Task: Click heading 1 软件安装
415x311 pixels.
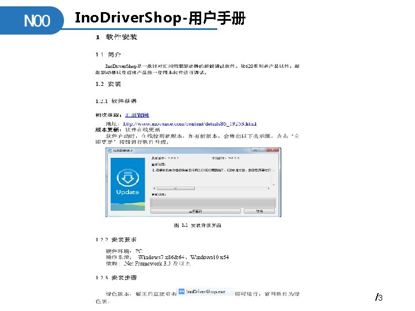Action: [x=116, y=37]
